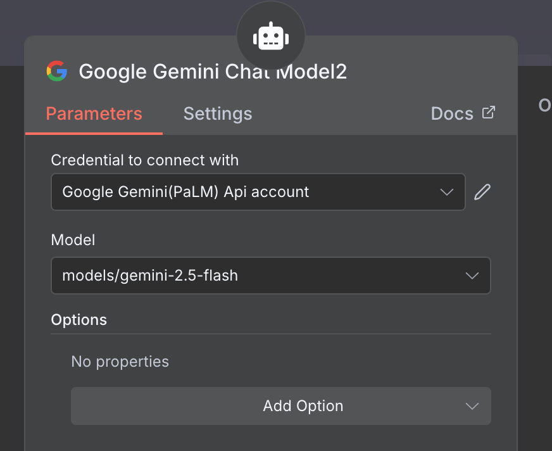Click the Google Gemini Chat Model2 title
The width and height of the screenshot is (552, 451).
(213, 72)
